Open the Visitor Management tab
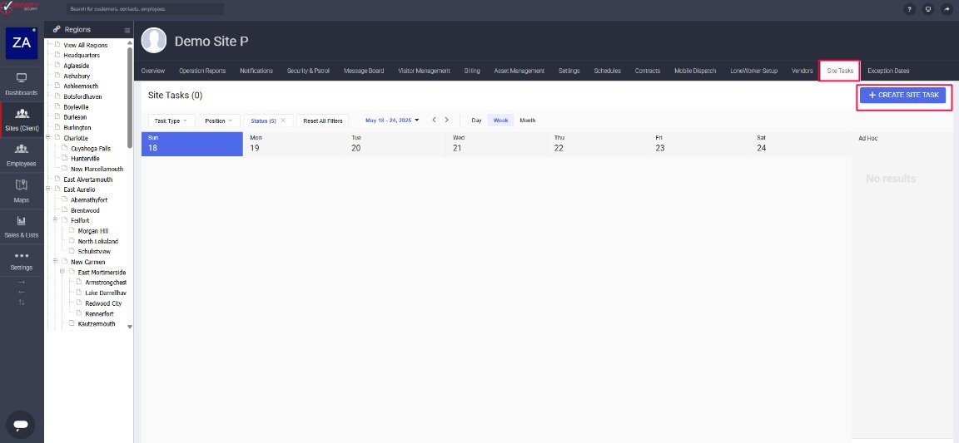Image resolution: width=959 pixels, height=443 pixels. [424, 71]
